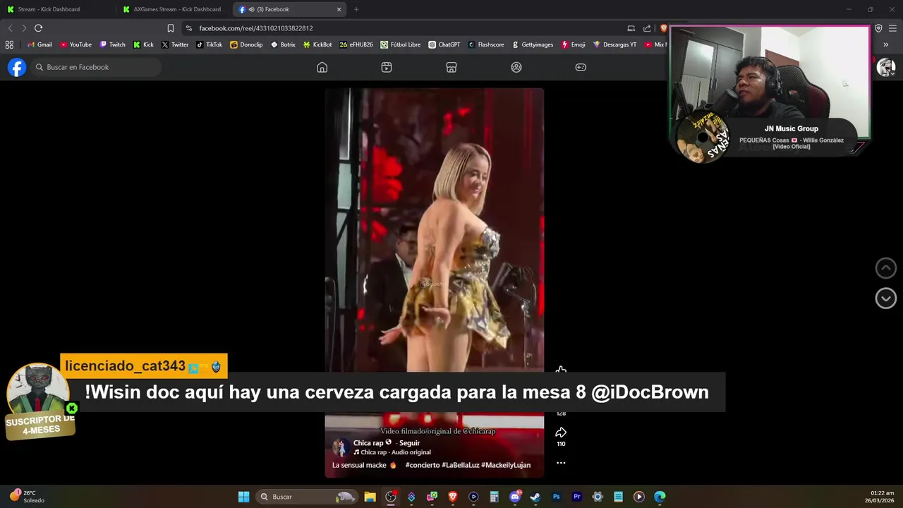This screenshot has width=903, height=508.
Task: Bookmark this page with the bookmark icon
Action: (x=170, y=28)
